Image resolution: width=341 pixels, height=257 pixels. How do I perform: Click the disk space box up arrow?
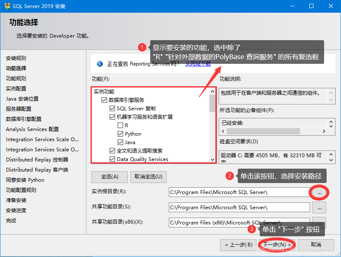pyautogui.click(x=331, y=154)
